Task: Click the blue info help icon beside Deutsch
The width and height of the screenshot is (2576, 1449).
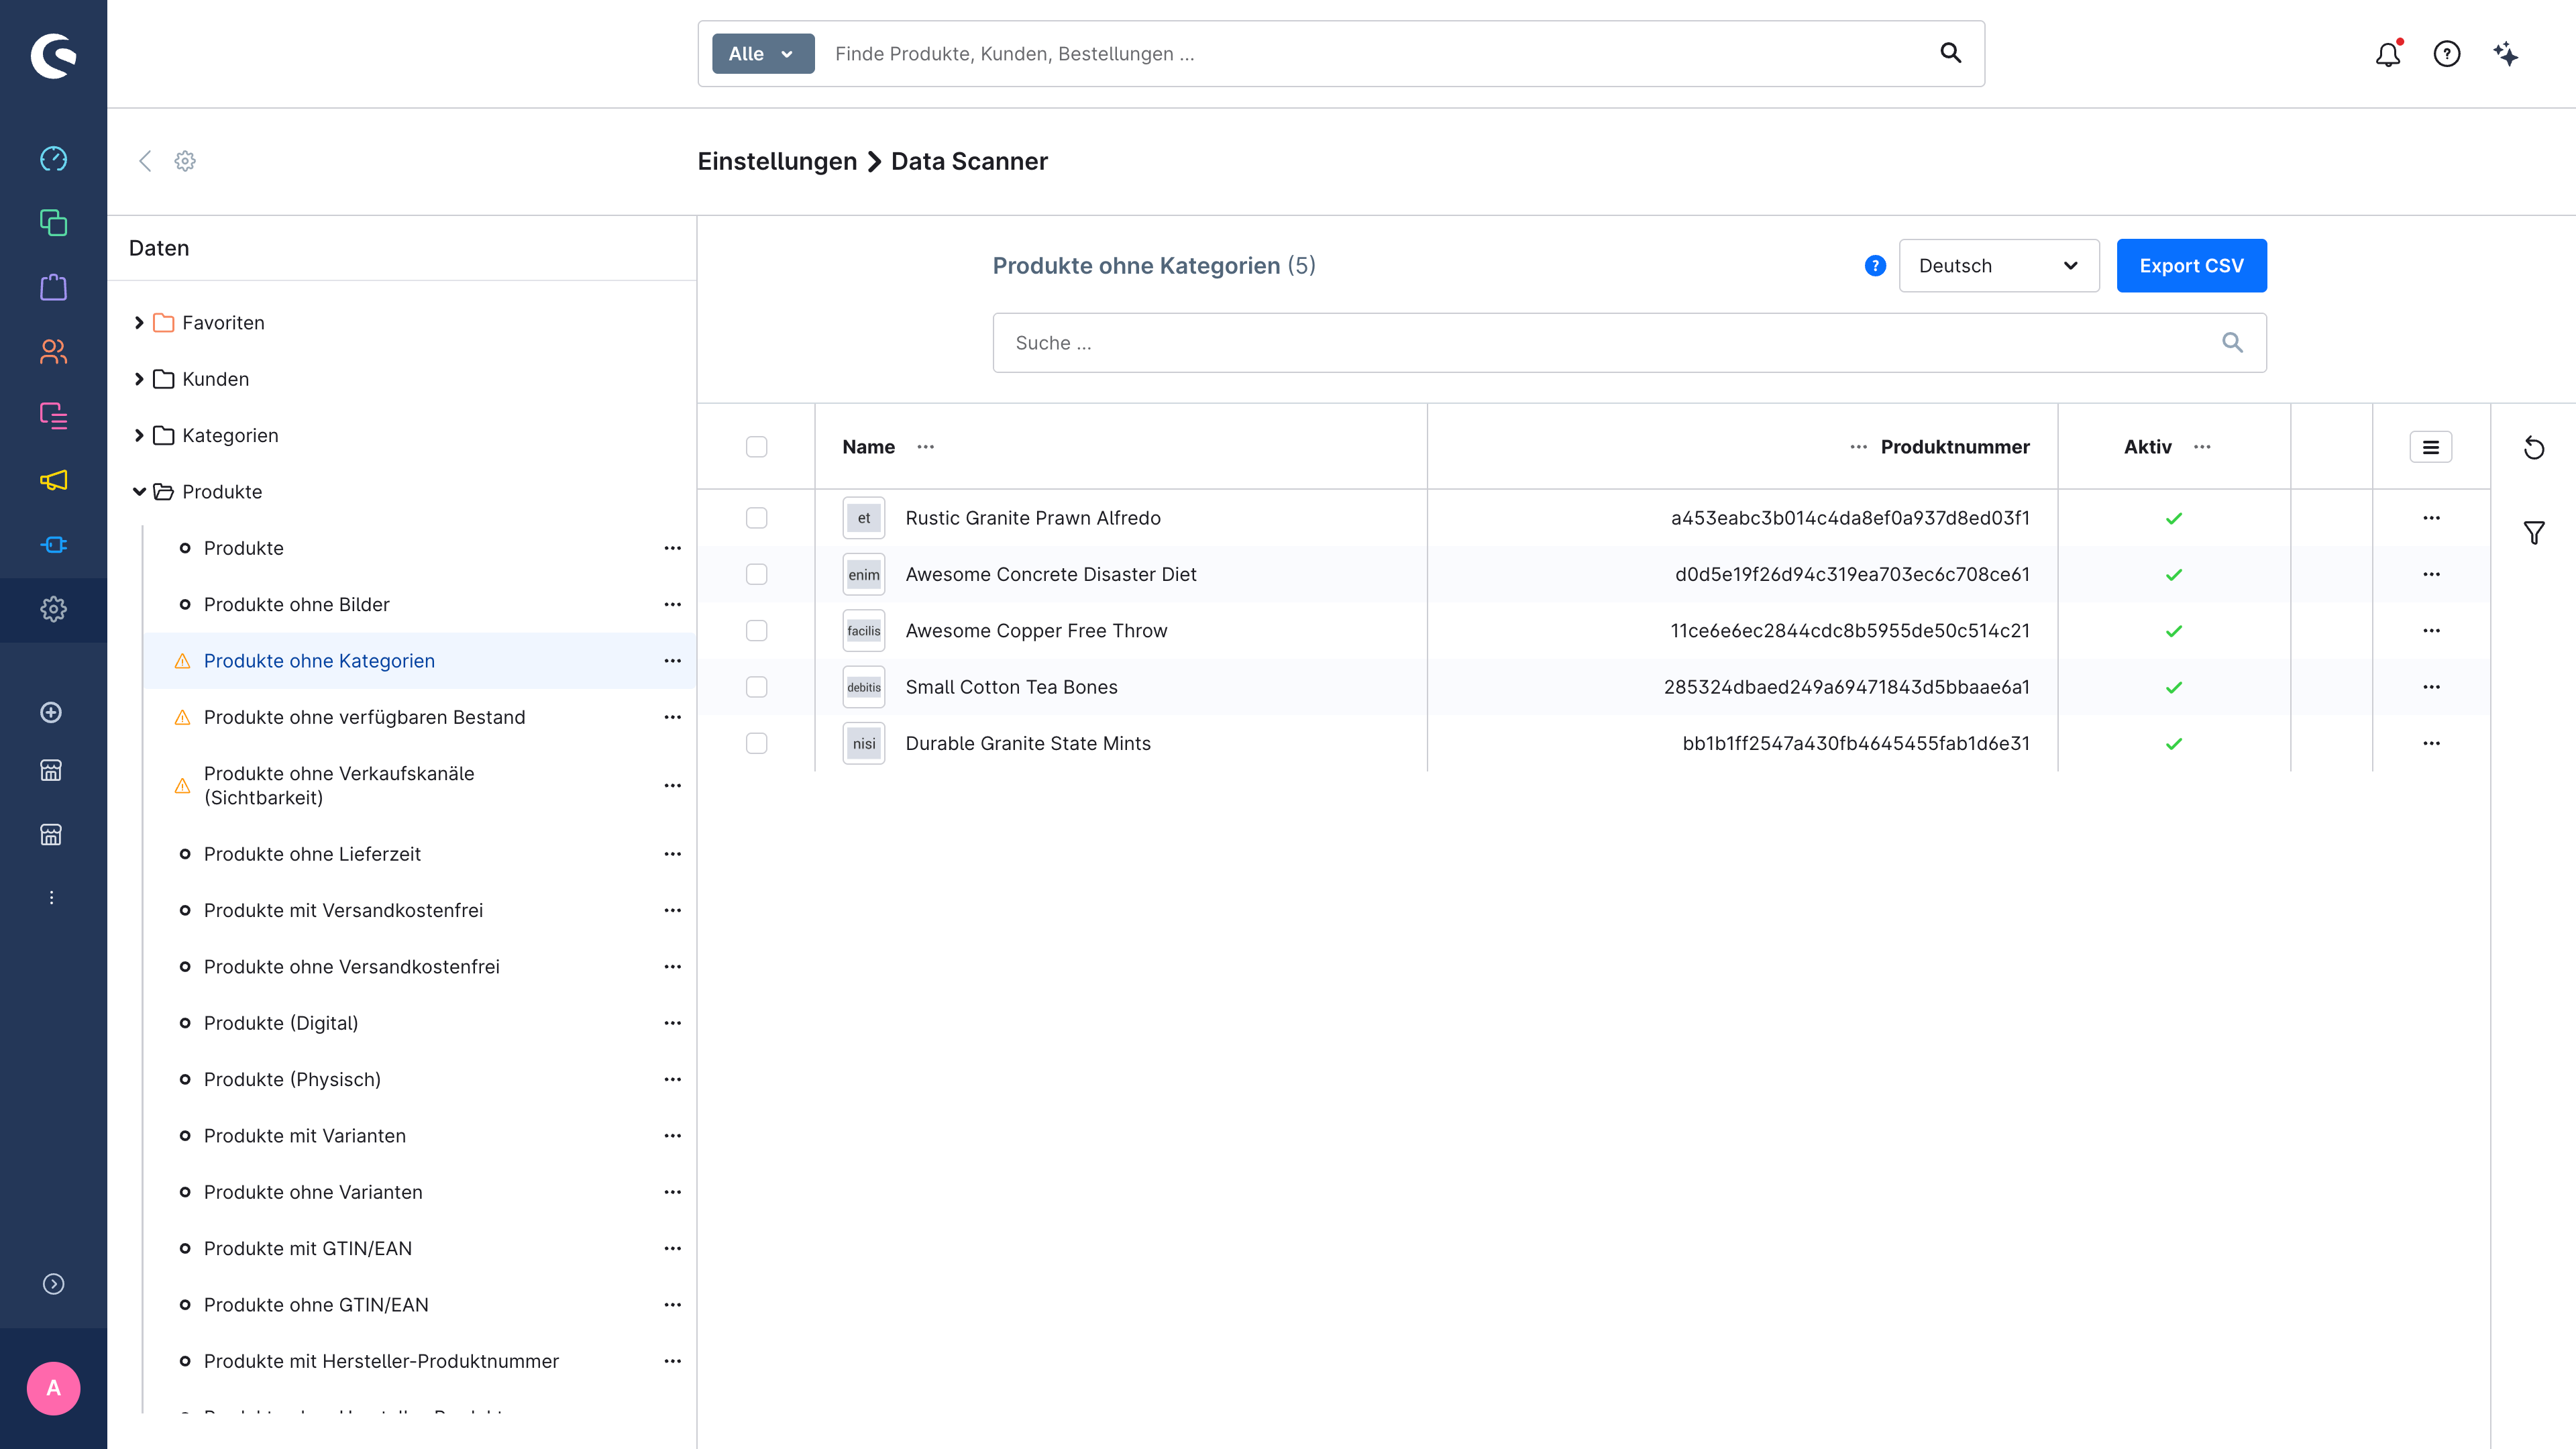Action: 1875,266
